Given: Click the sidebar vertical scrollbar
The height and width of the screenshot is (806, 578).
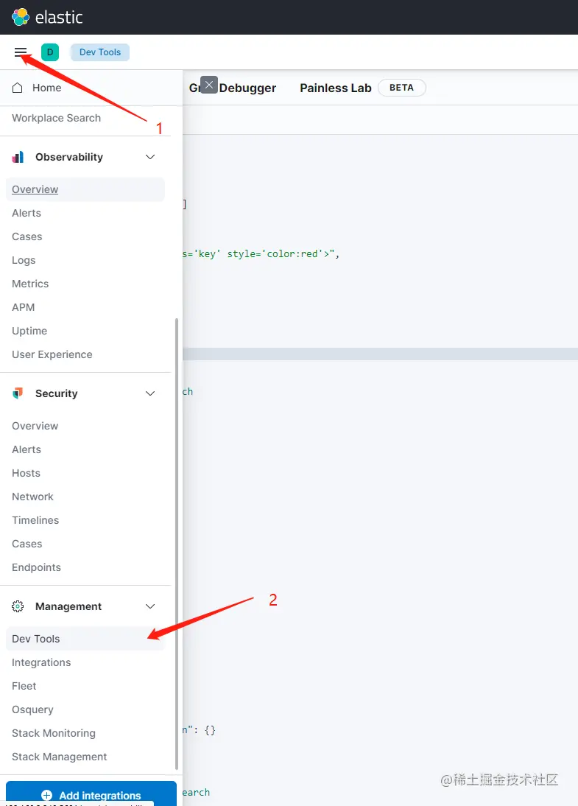Looking at the screenshot, I should [177, 543].
